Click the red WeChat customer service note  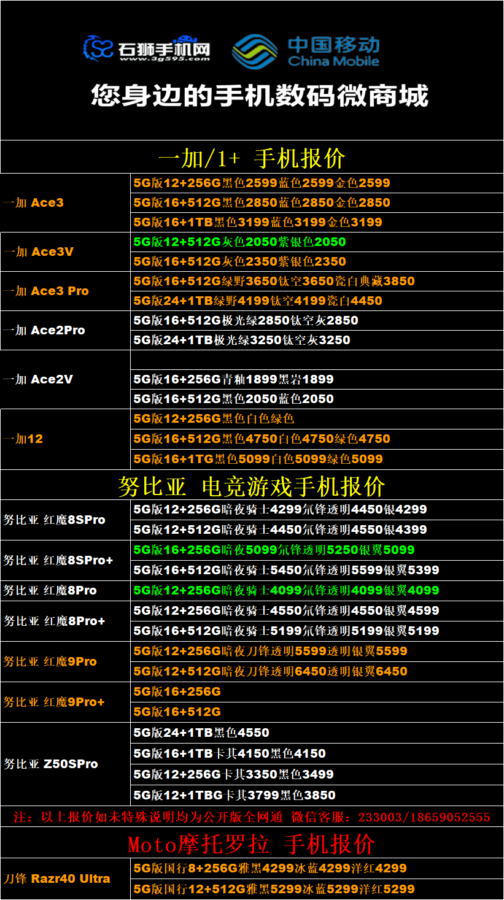click(x=252, y=817)
